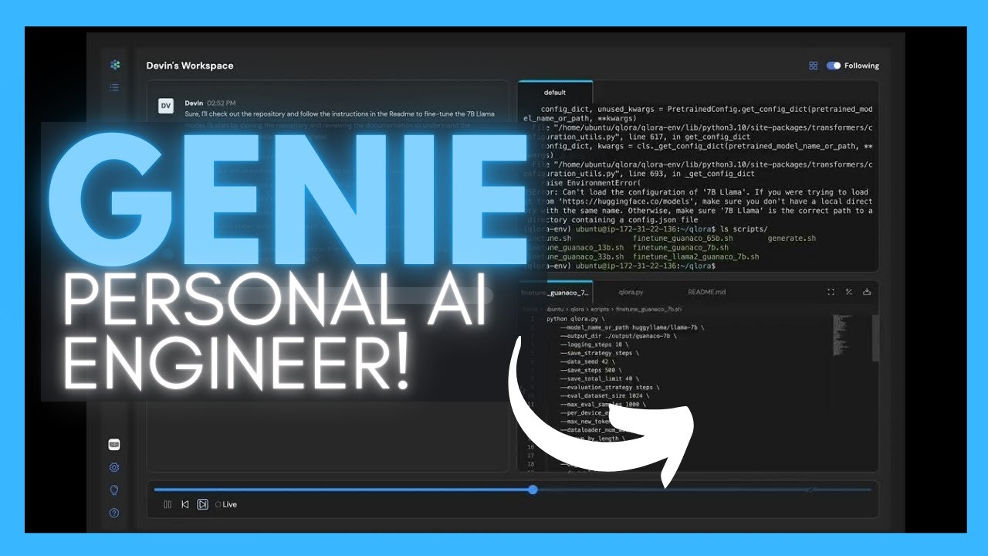Click the keyboard icon in left sidebar
Screen dimensions: 988x556
(114, 445)
